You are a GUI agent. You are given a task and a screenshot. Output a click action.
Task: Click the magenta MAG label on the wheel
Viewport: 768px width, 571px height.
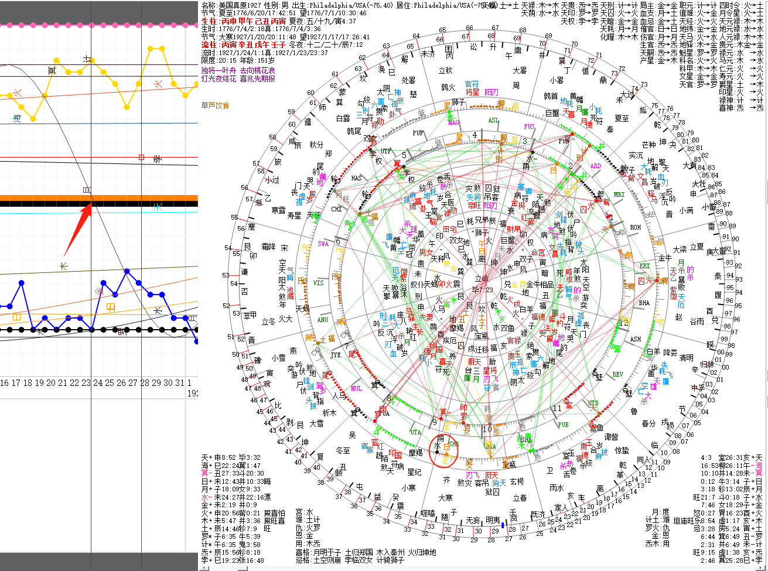453,123
